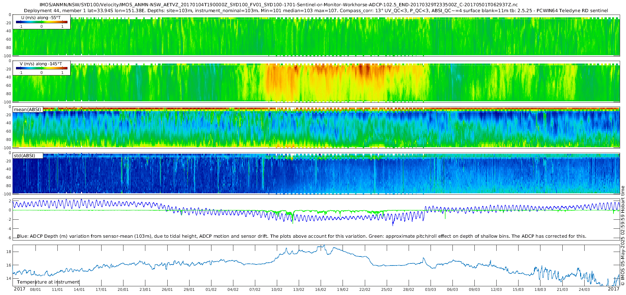
Task: Click the 'U (m/s) along -55°T' legend title
Action: [41, 18]
